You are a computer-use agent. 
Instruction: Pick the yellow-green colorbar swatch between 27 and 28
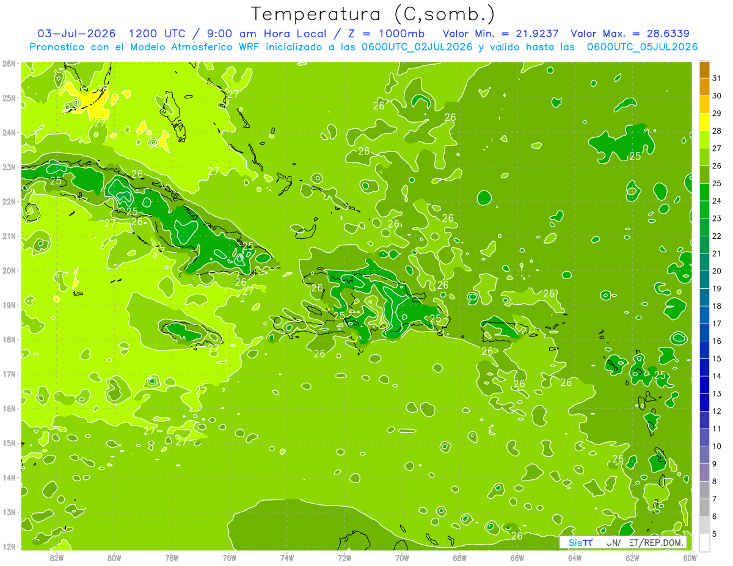[704, 140]
